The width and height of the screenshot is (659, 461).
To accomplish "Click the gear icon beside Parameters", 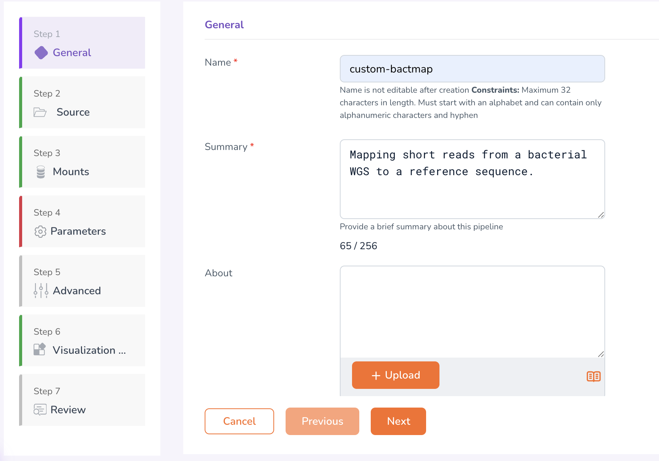I will tap(40, 231).
